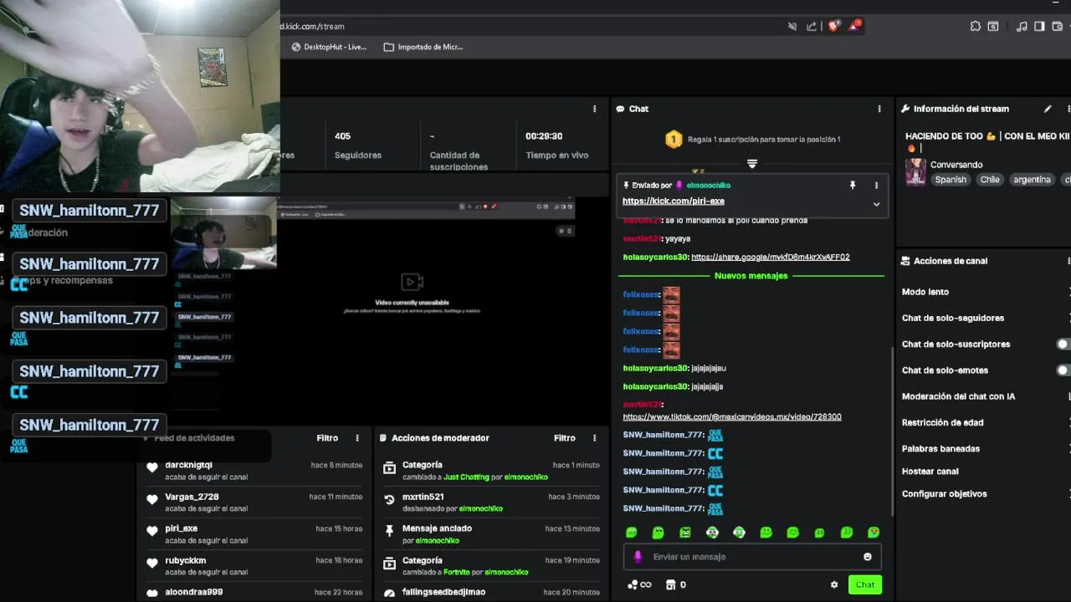Click the DesktopHut bookmark icon
The width and height of the screenshot is (1071, 602).
coord(295,47)
